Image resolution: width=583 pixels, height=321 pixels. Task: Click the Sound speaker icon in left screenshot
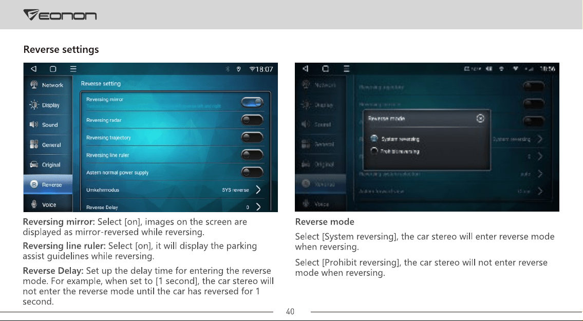[x=34, y=124]
